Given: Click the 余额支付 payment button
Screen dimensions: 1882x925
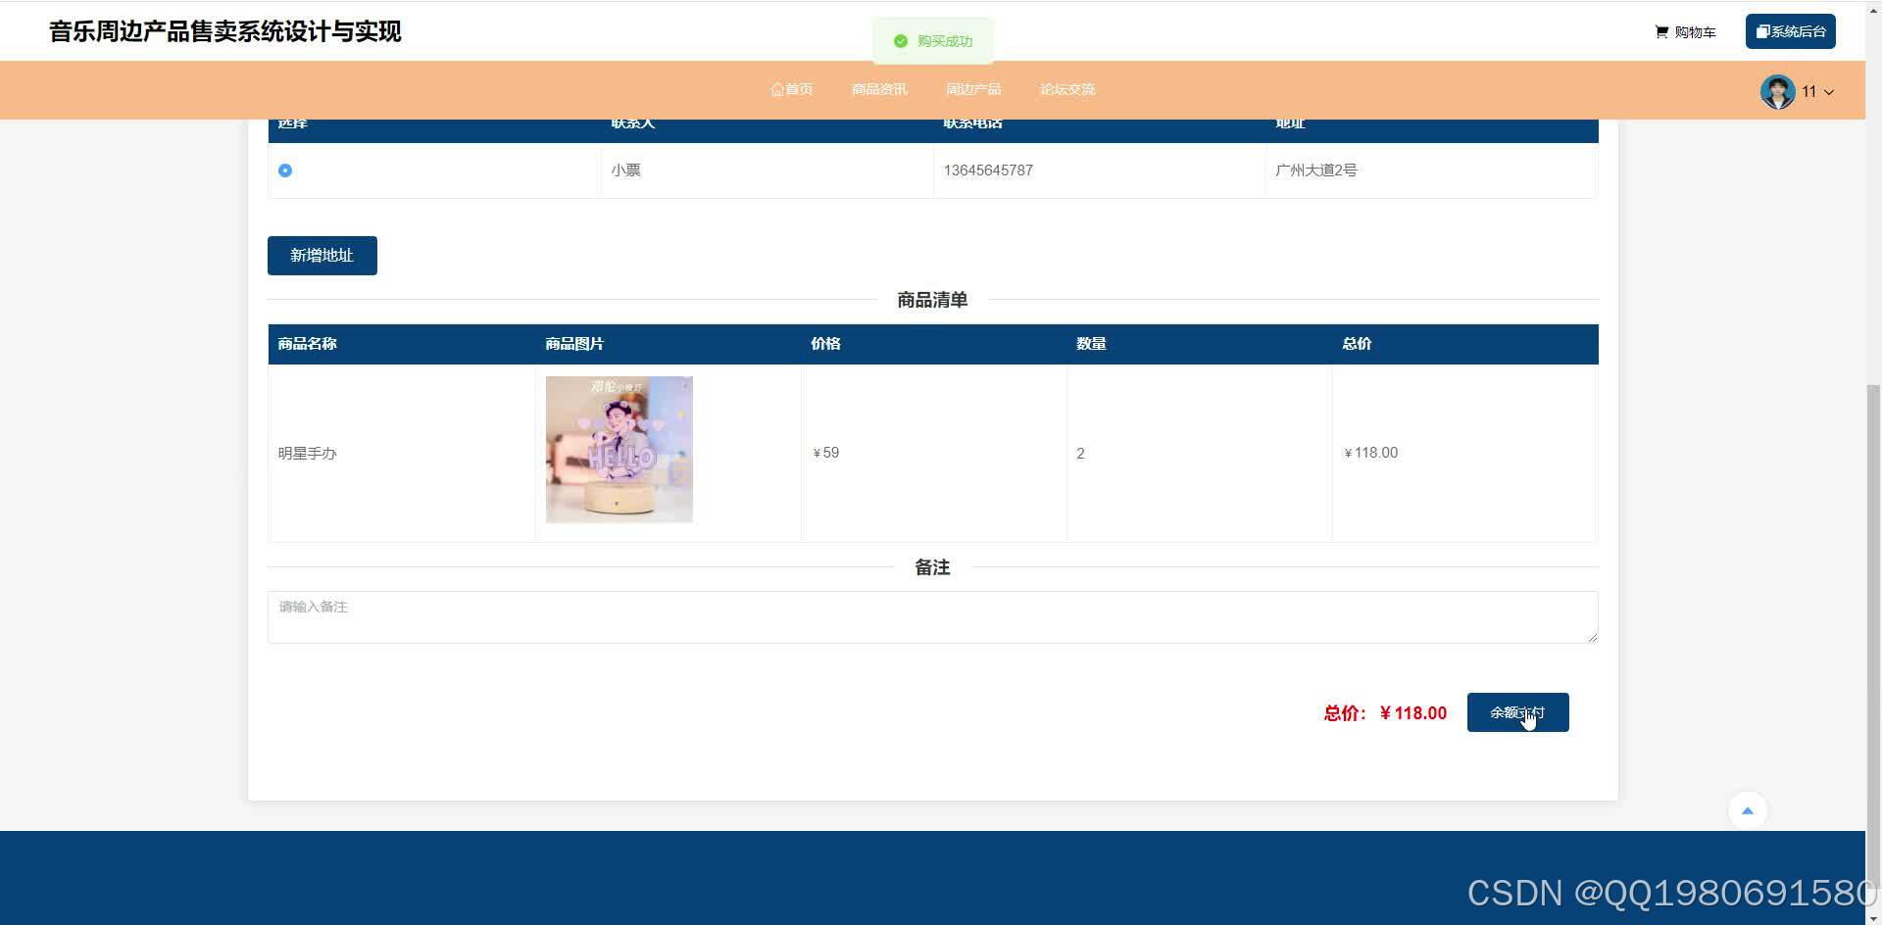Looking at the screenshot, I should click(x=1517, y=712).
